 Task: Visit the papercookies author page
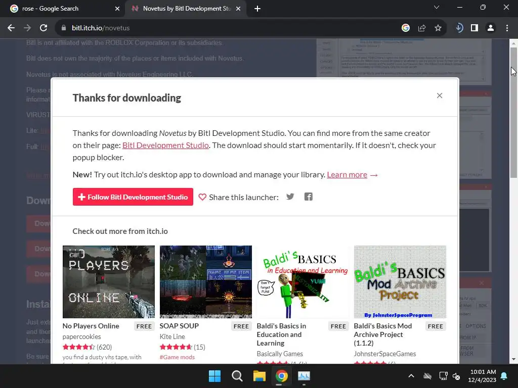[81, 336]
